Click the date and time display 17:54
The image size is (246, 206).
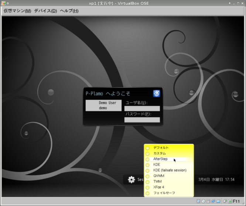click(216, 180)
